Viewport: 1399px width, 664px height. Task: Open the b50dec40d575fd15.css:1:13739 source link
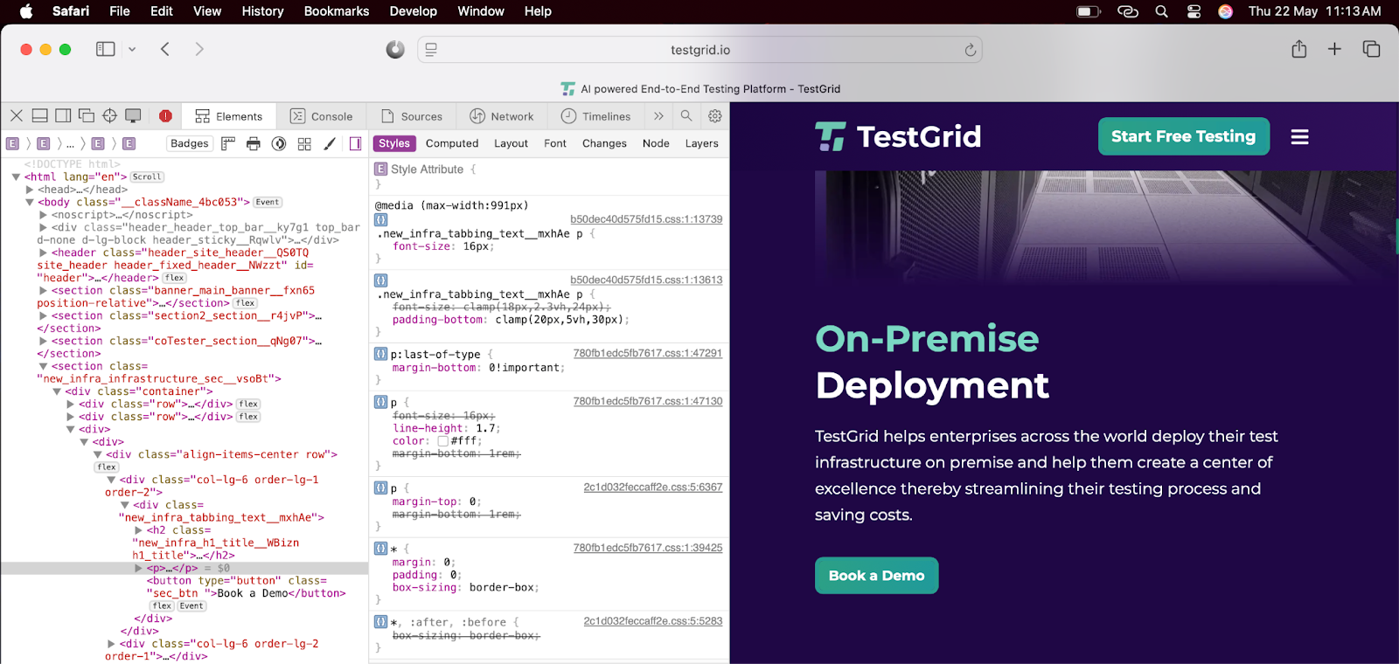[646, 219]
